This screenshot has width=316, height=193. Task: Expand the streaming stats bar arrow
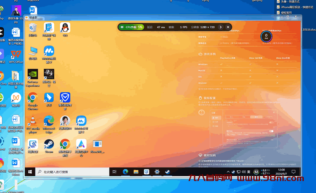click(x=220, y=27)
